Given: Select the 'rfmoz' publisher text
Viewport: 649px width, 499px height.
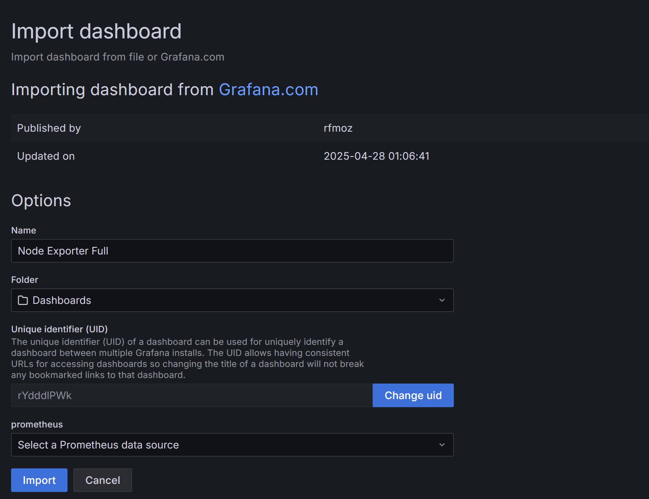Looking at the screenshot, I should [x=338, y=128].
